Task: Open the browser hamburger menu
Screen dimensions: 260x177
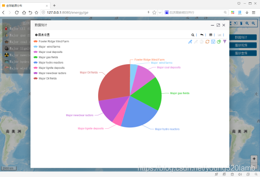Action: [x=253, y=13]
